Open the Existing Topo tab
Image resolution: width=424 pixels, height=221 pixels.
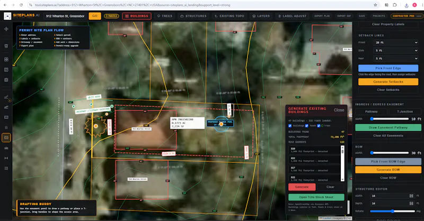point(229,16)
